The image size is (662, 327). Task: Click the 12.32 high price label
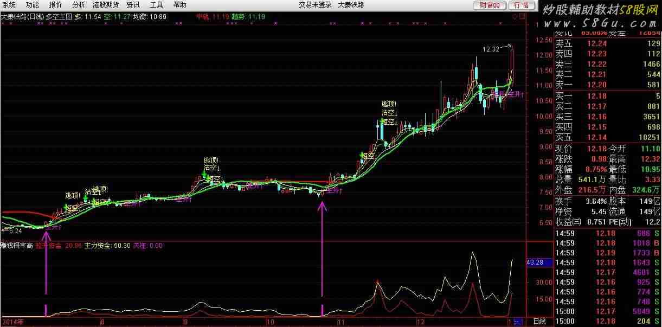point(491,49)
